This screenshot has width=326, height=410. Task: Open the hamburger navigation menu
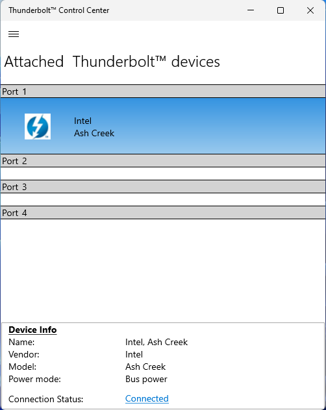(x=14, y=34)
